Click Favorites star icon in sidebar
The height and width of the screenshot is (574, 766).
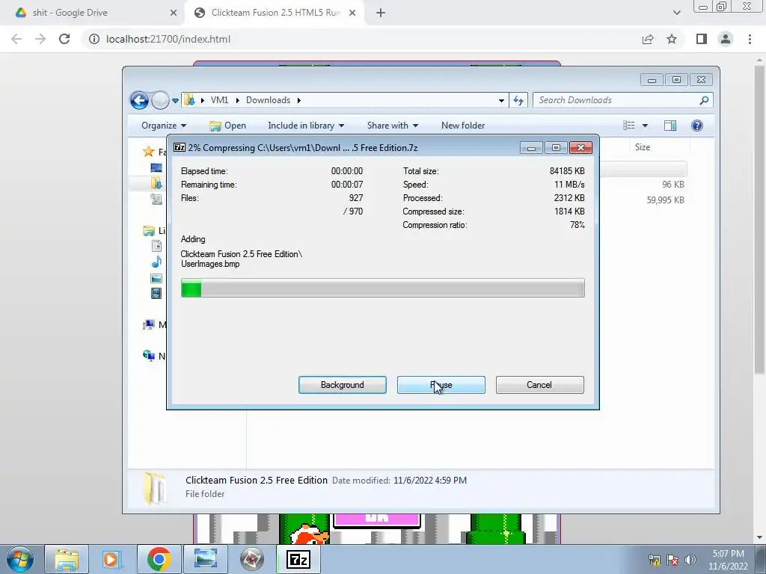pos(149,152)
